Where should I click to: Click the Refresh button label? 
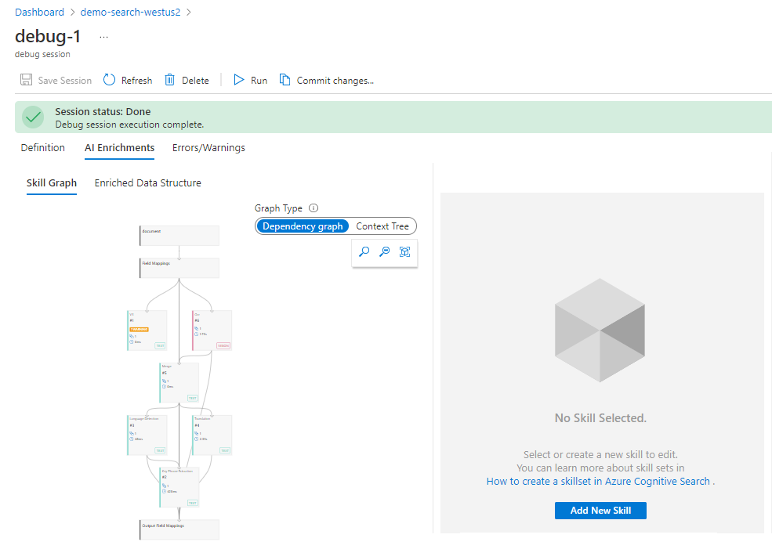pos(137,80)
